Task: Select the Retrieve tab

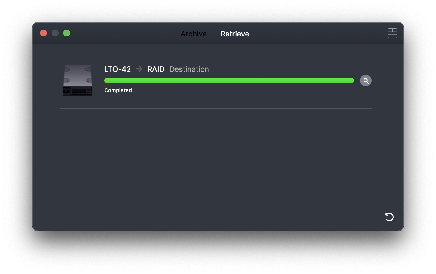Action: point(235,34)
